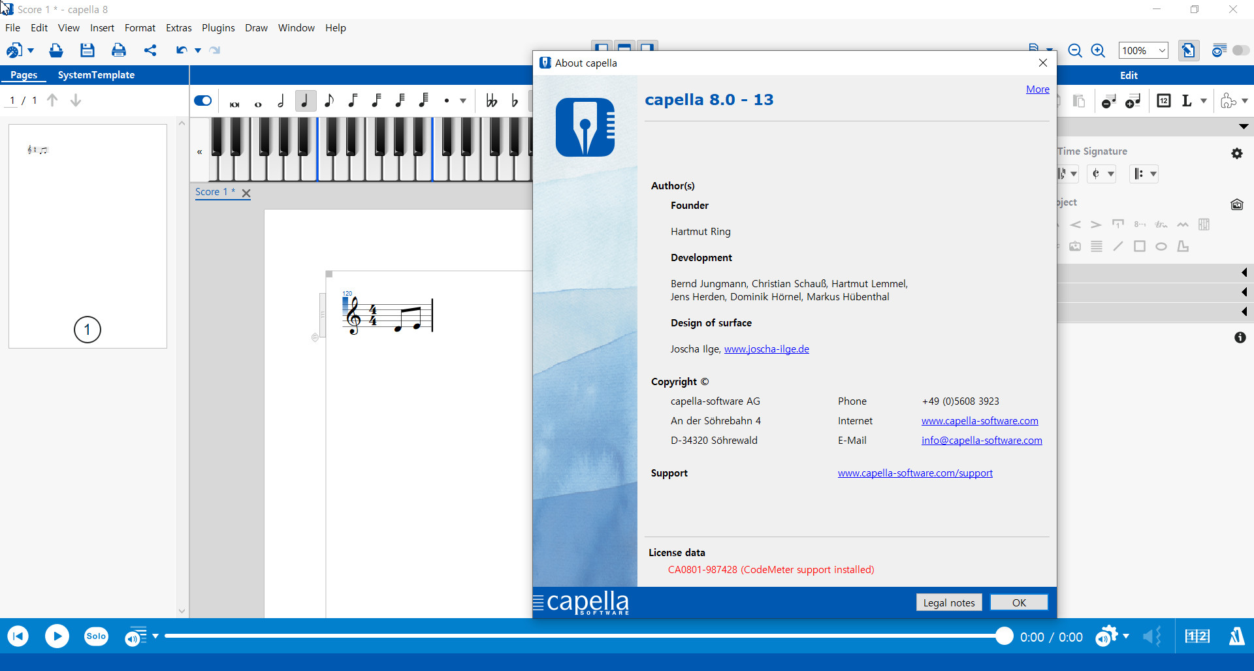1254x671 pixels.
Task: Open the Format menu
Action: pos(140,28)
